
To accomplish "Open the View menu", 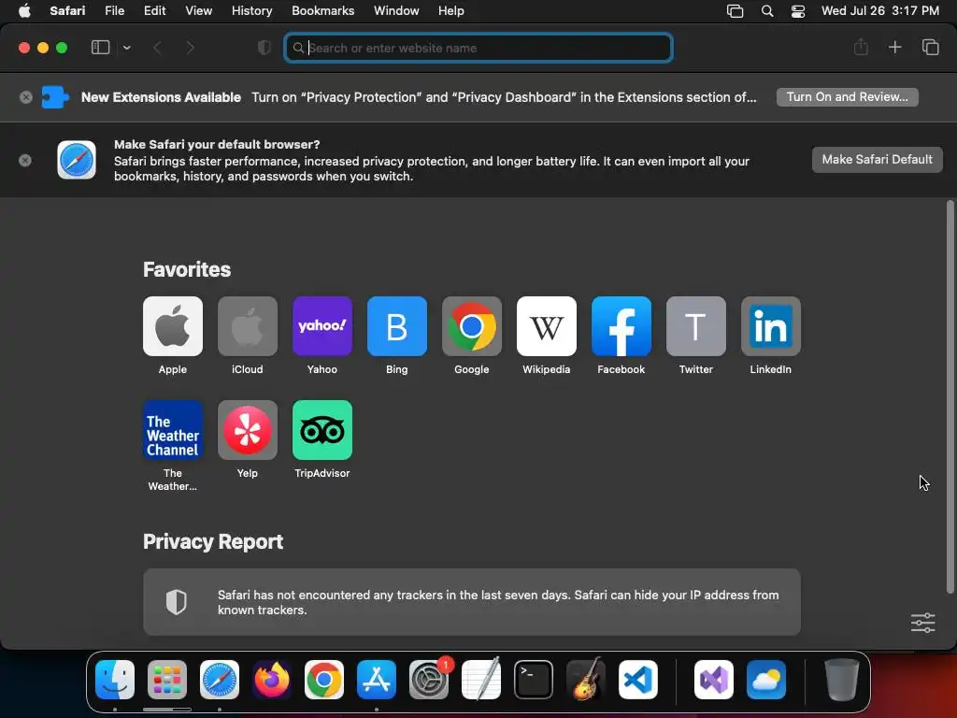I will [198, 10].
